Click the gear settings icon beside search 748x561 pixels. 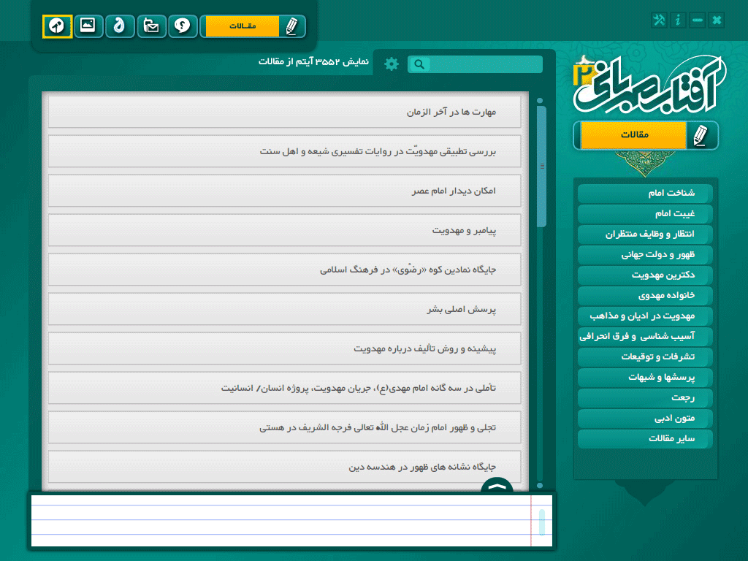pyautogui.click(x=392, y=64)
